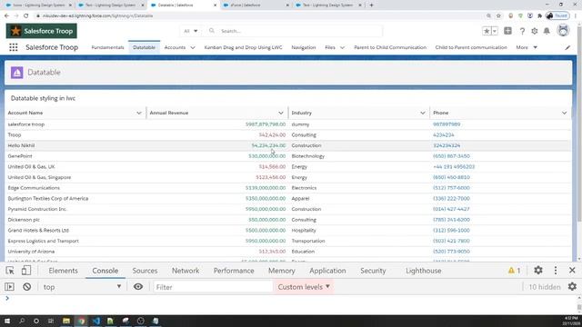Screen dimensions: 582x327
Task: Show the console sidebar icon
Action: click(10, 287)
